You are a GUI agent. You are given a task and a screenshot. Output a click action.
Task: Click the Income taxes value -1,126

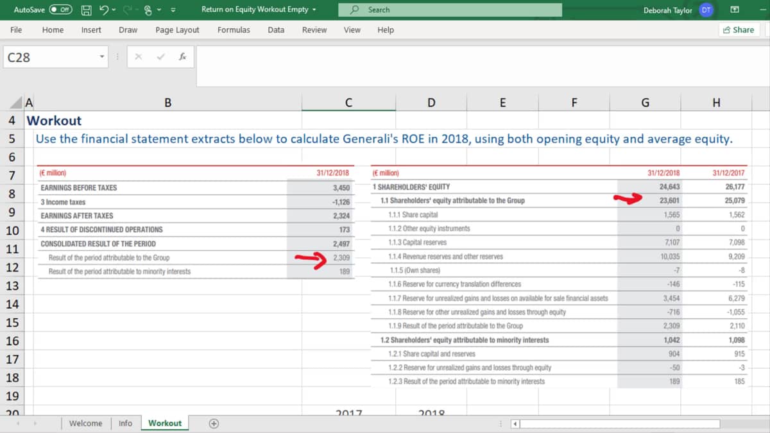pos(340,202)
